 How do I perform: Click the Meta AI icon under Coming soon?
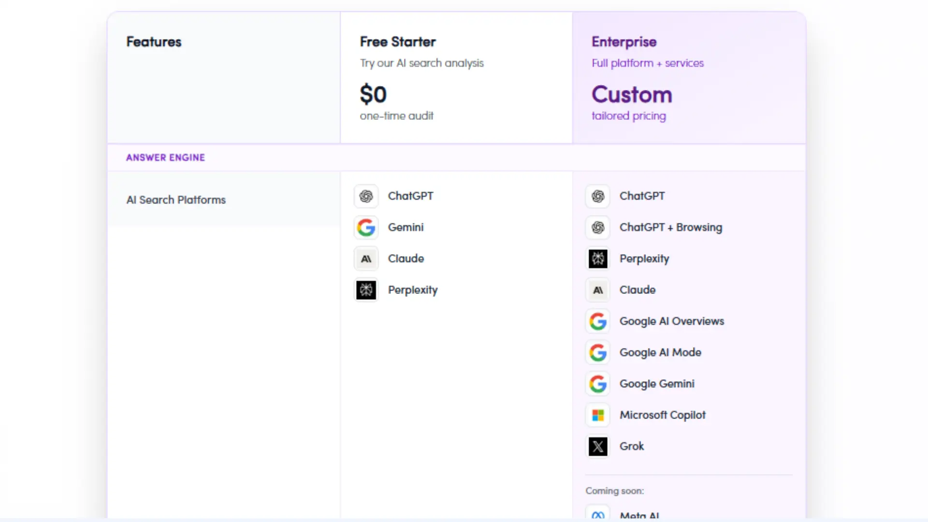coord(598,514)
